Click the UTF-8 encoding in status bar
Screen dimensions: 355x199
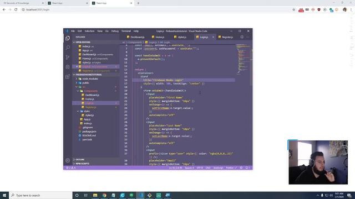[x=200, y=167]
